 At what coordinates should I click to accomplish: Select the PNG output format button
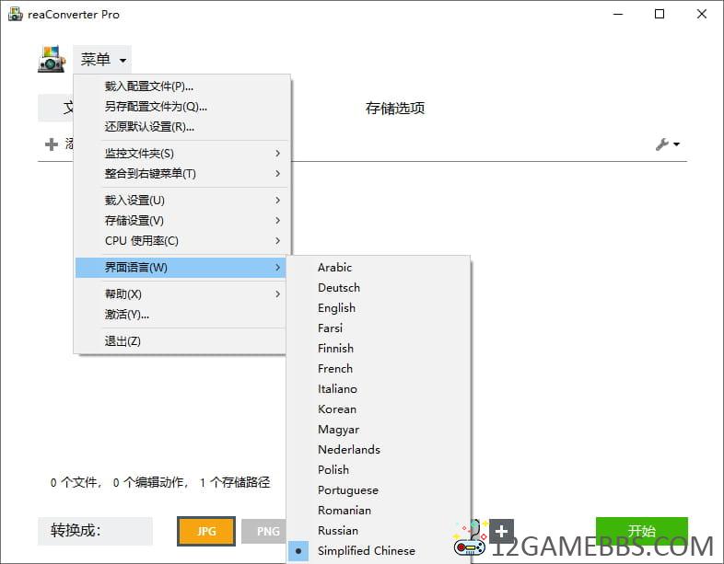268,531
